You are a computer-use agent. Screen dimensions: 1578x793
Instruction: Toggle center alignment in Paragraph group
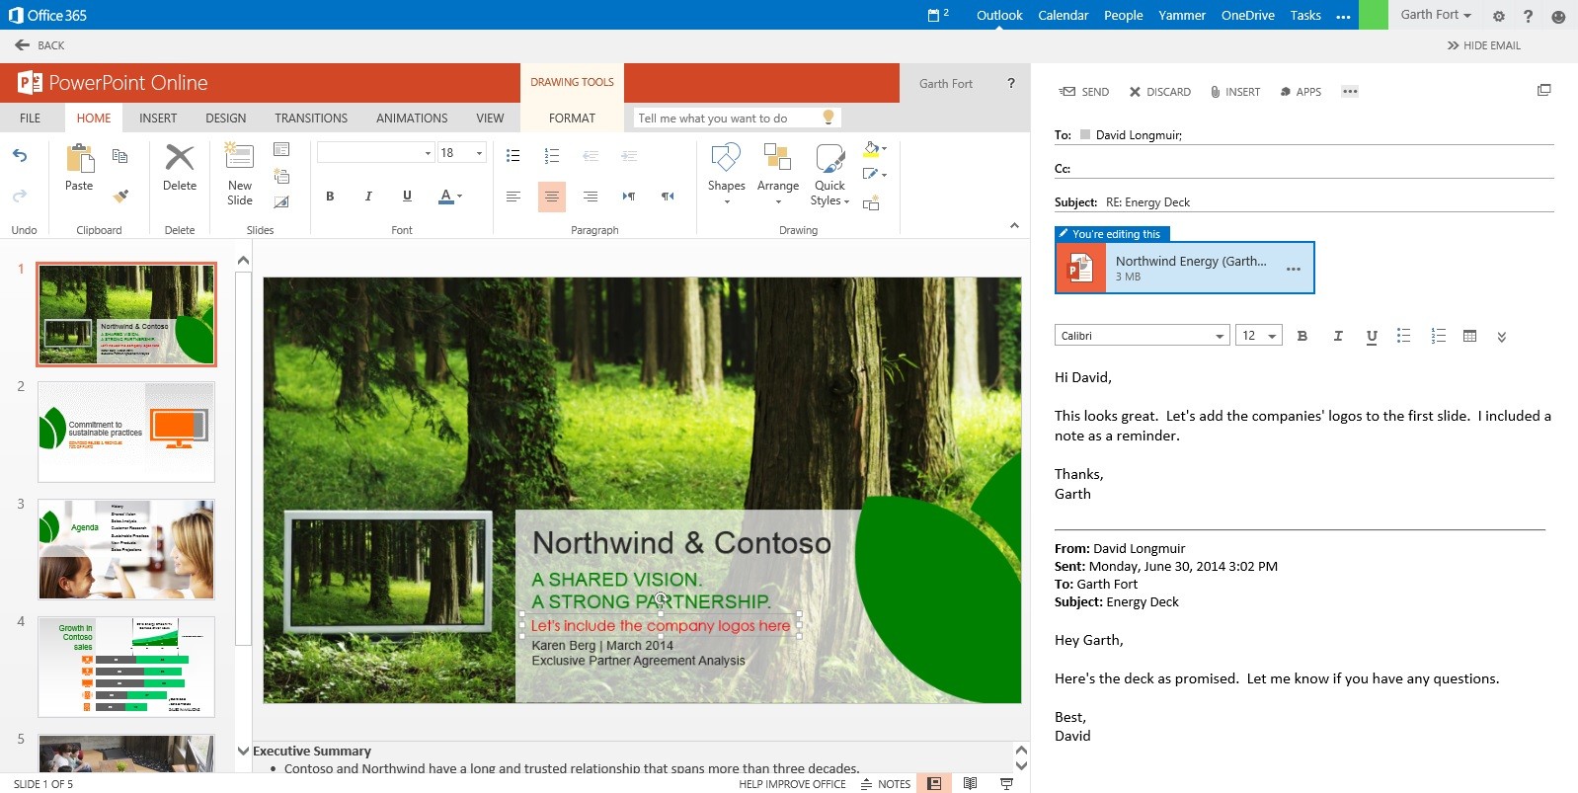pos(552,197)
